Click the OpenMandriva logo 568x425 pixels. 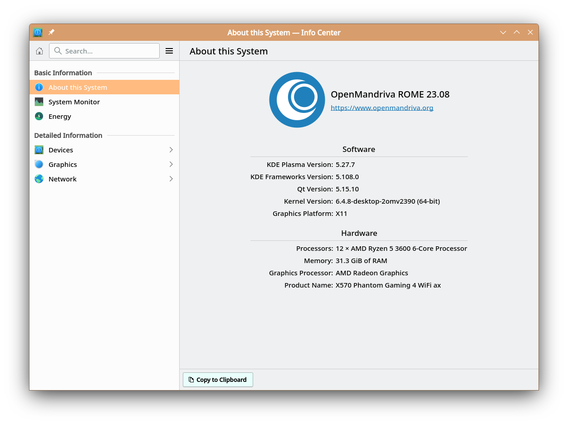(297, 100)
